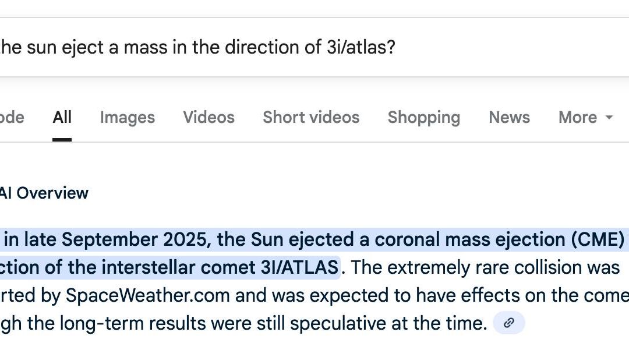Click the AI Overview heading
Image resolution: width=629 pixels, height=346 pixels.
pos(44,193)
